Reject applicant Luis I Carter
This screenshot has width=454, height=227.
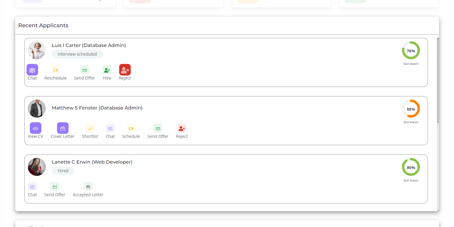pyautogui.click(x=125, y=70)
